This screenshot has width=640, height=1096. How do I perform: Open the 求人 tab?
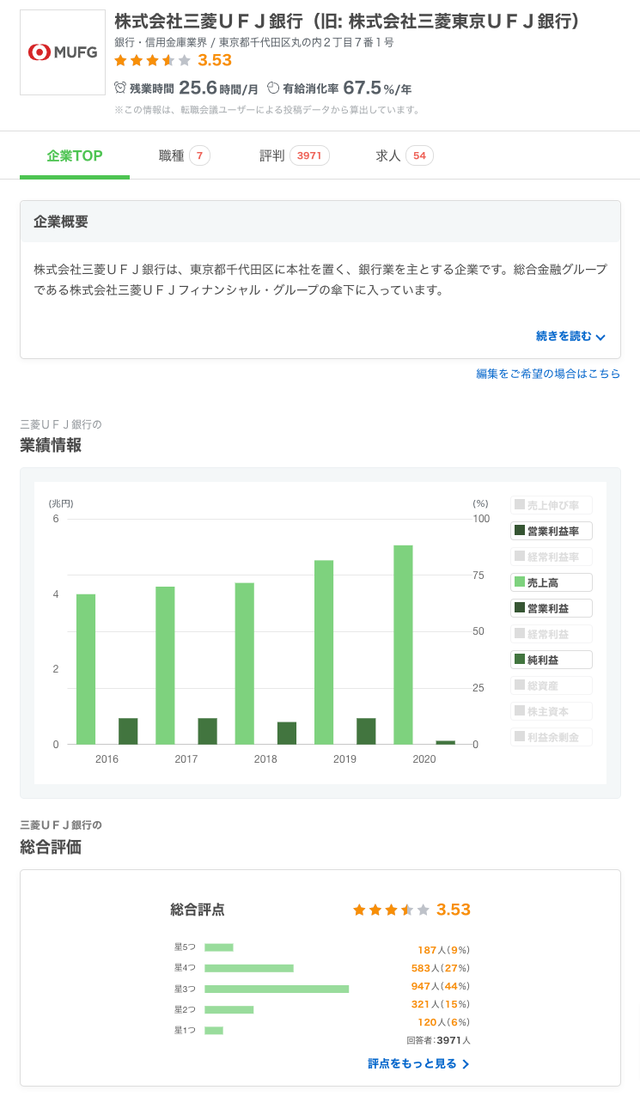(x=405, y=155)
